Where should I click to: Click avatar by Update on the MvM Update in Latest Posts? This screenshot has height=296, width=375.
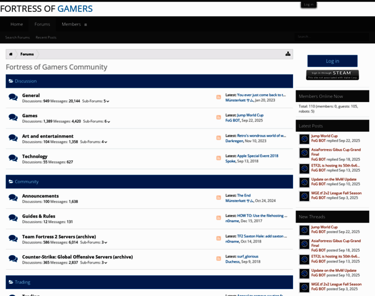coord(304,182)
